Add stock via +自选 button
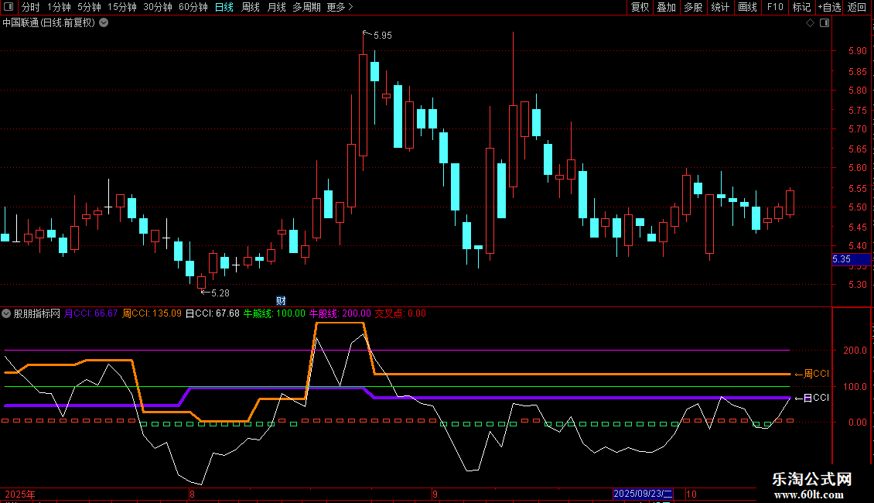 point(829,7)
